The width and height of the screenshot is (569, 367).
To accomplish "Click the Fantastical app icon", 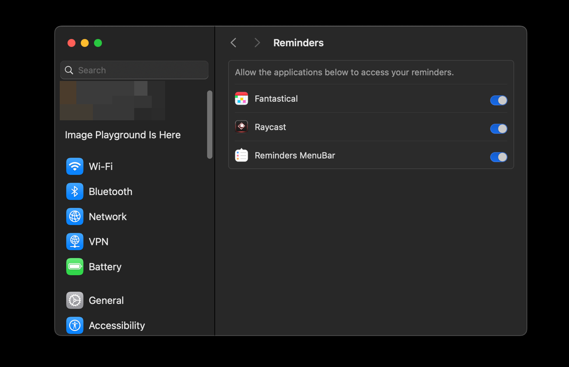I will [x=241, y=98].
